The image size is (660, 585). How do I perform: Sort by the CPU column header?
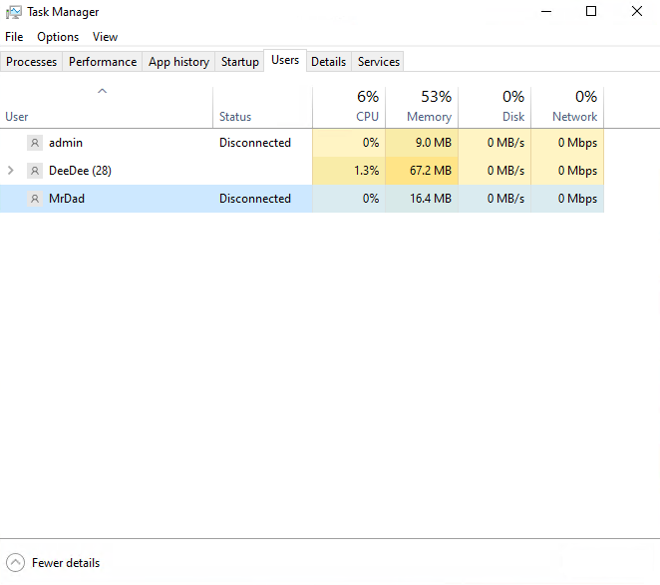(349, 108)
